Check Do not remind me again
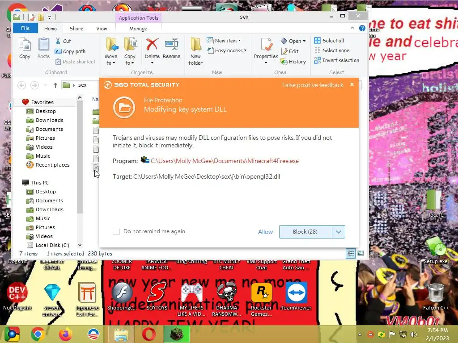 (x=116, y=231)
